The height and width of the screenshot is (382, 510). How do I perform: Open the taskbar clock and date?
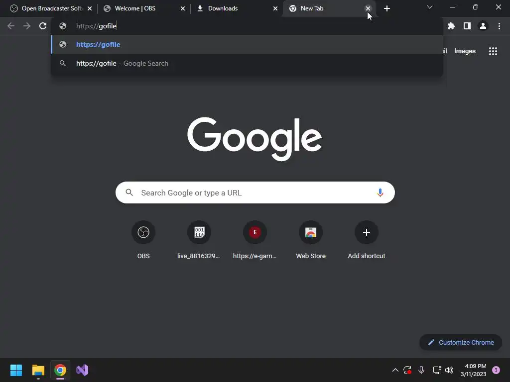tap(473, 370)
